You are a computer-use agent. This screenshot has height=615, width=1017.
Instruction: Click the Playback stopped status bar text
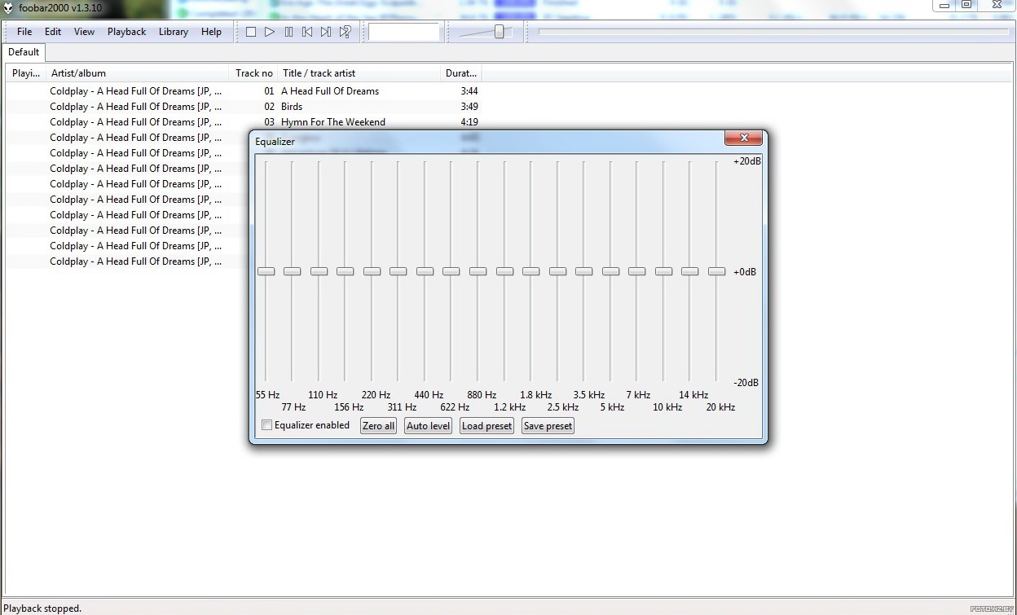pyautogui.click(x=42, y=608)
